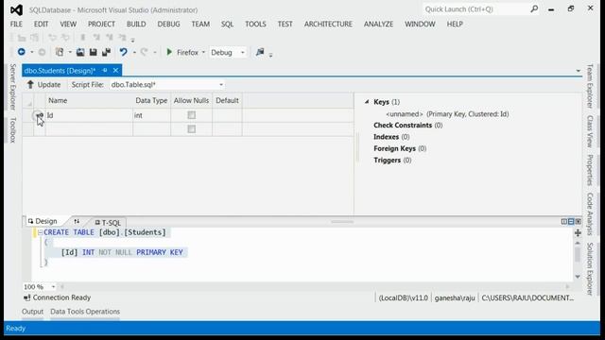The image size is (605, 340).
Task: Click the Update button
Action: [43, 84]
